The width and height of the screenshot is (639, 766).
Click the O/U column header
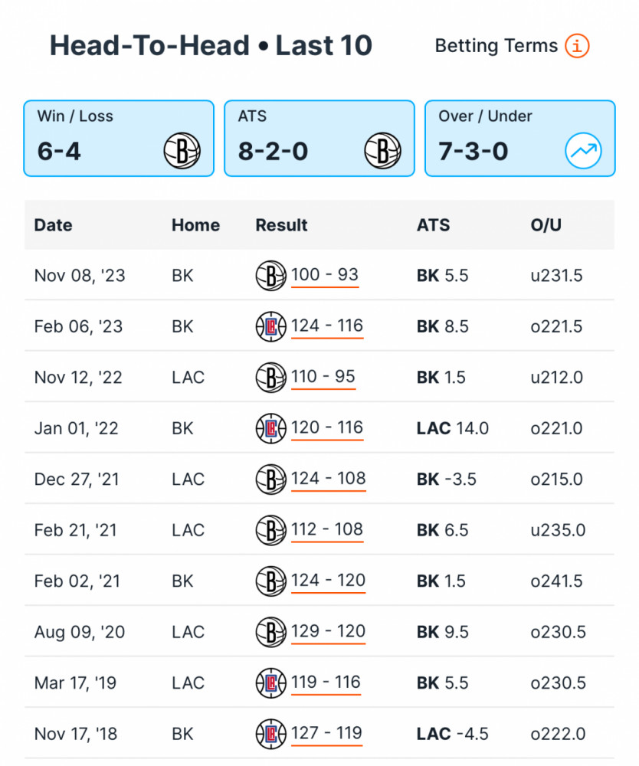546,225
